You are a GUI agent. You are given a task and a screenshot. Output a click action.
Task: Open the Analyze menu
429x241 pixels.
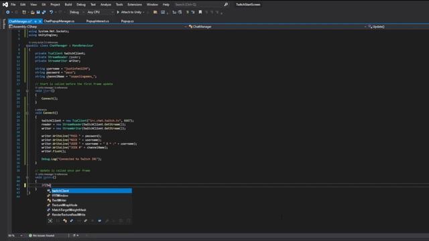[106, 5]
